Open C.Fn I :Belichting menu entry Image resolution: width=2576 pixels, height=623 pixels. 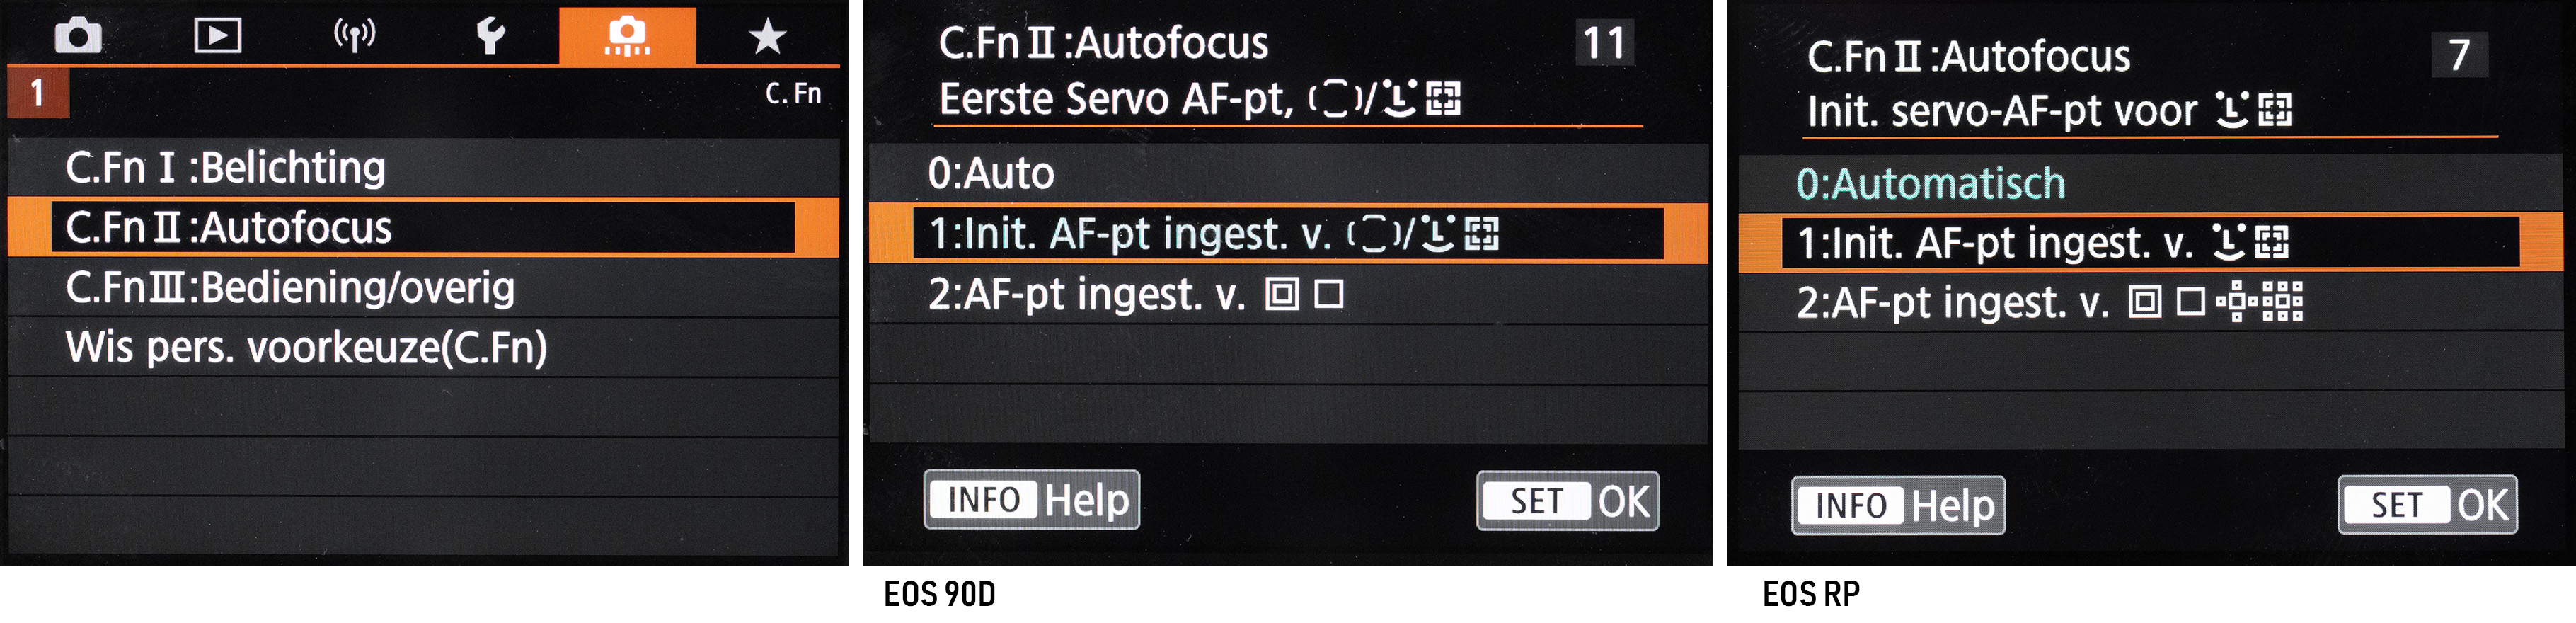coord(225,168)
